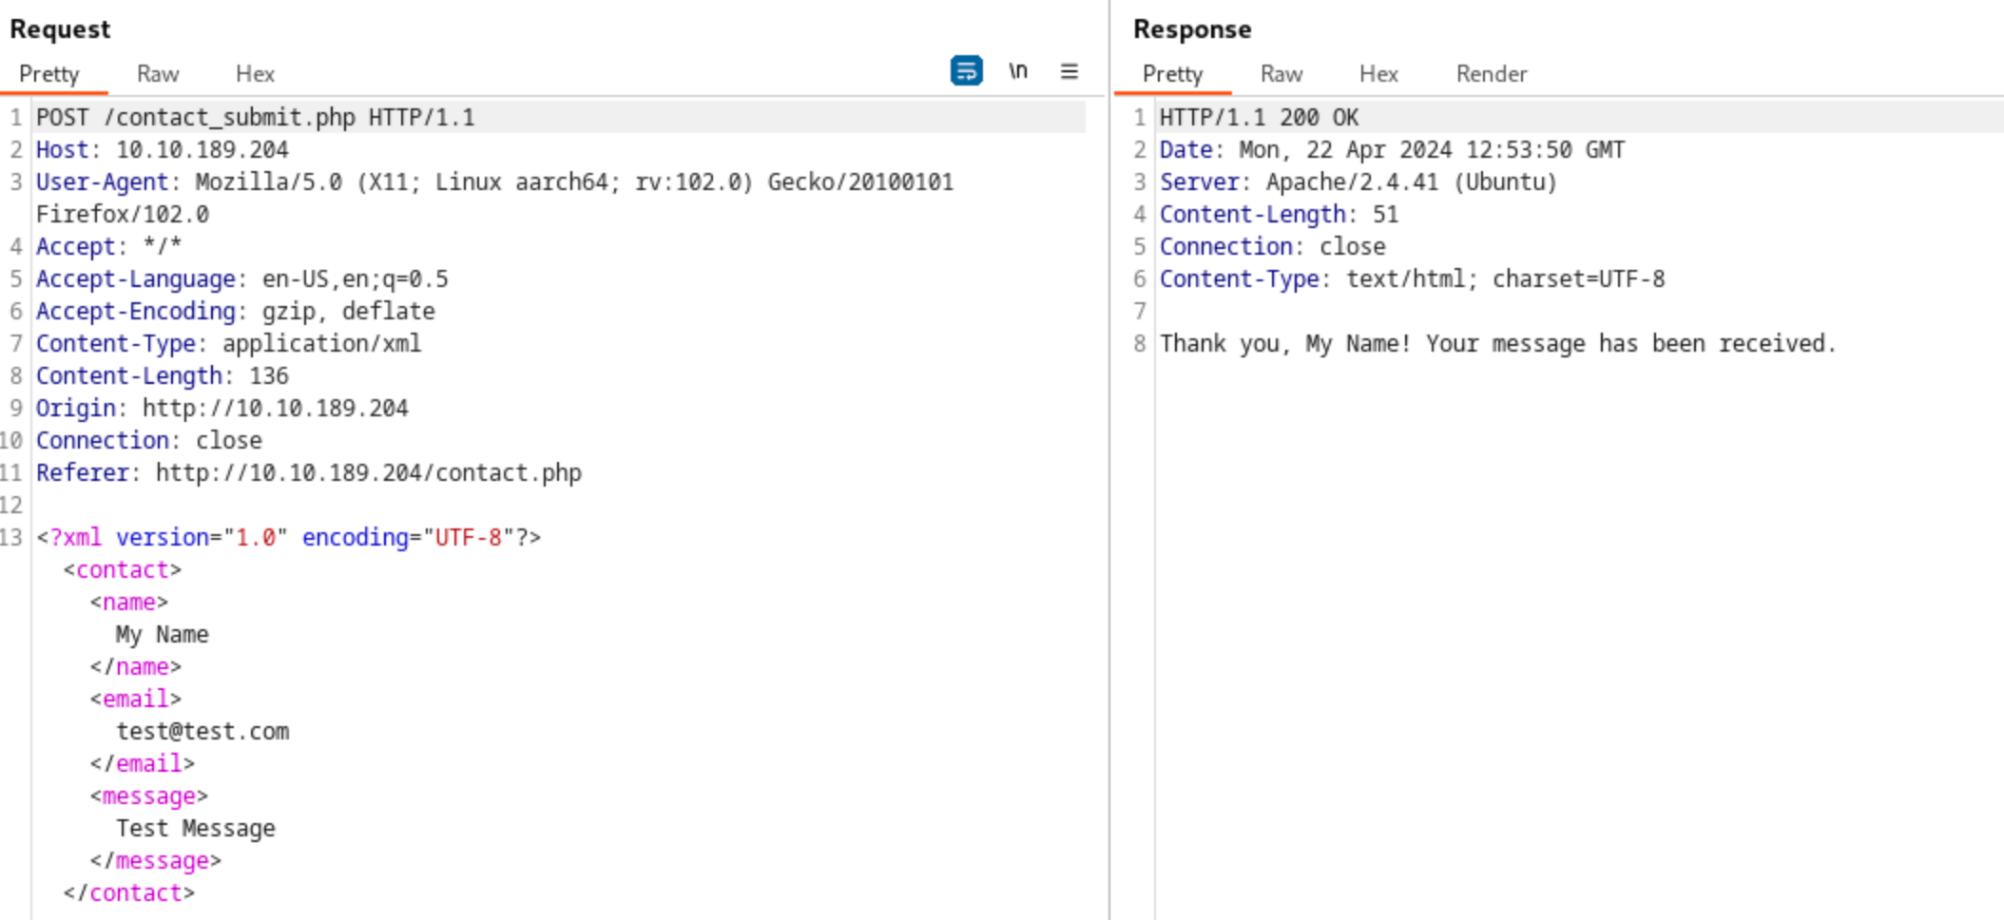The width and height of the screenshot is (2004, 920).
Task: Open the Response Hex tab
Action: tap(1378, 74)
